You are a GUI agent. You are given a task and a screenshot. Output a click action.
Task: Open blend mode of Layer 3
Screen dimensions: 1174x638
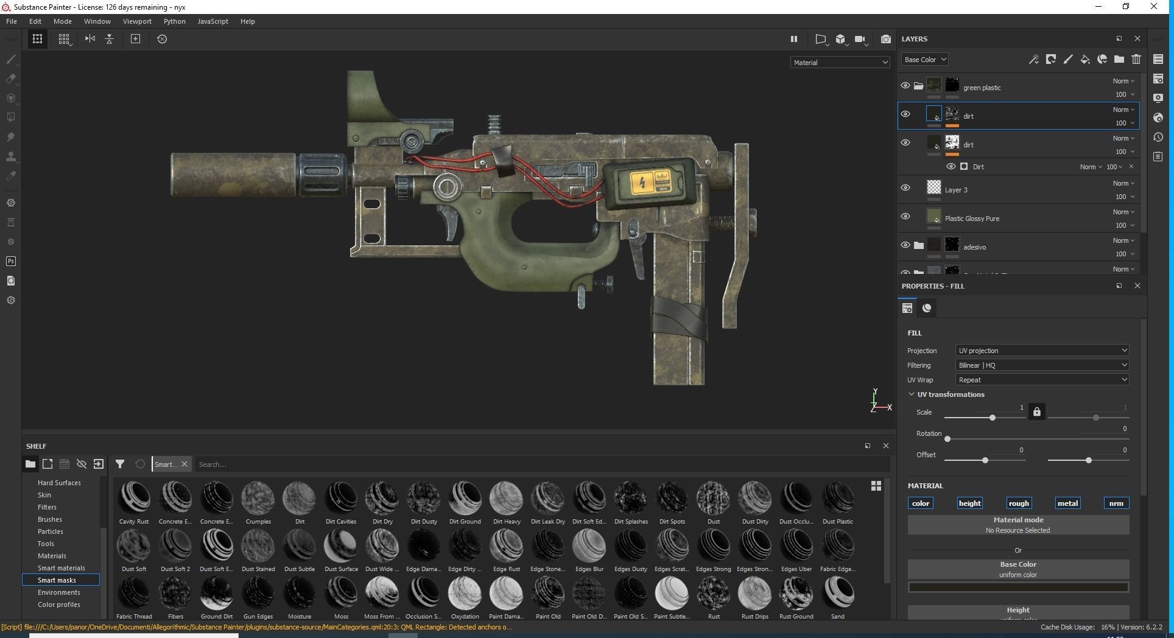(x=1123, y=183)
